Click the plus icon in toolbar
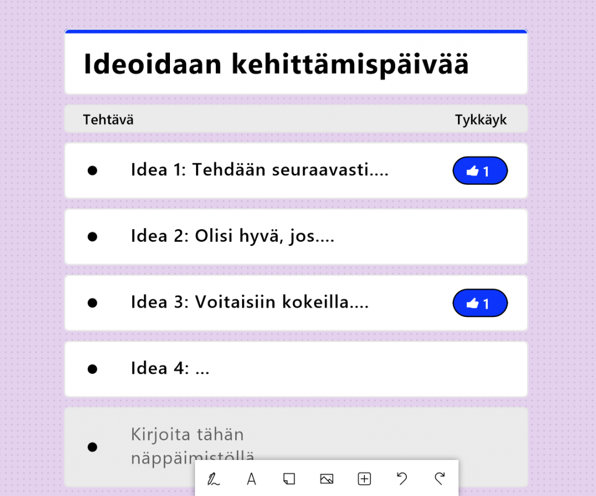The width and height of the screenshot is (596, 496). click(x=364, y=479)
